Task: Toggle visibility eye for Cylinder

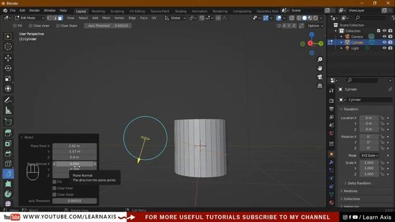Action: 385,43
